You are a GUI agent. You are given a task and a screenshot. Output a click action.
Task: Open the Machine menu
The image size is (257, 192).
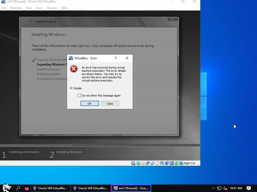pyautogui.click(x=16, y=8)
